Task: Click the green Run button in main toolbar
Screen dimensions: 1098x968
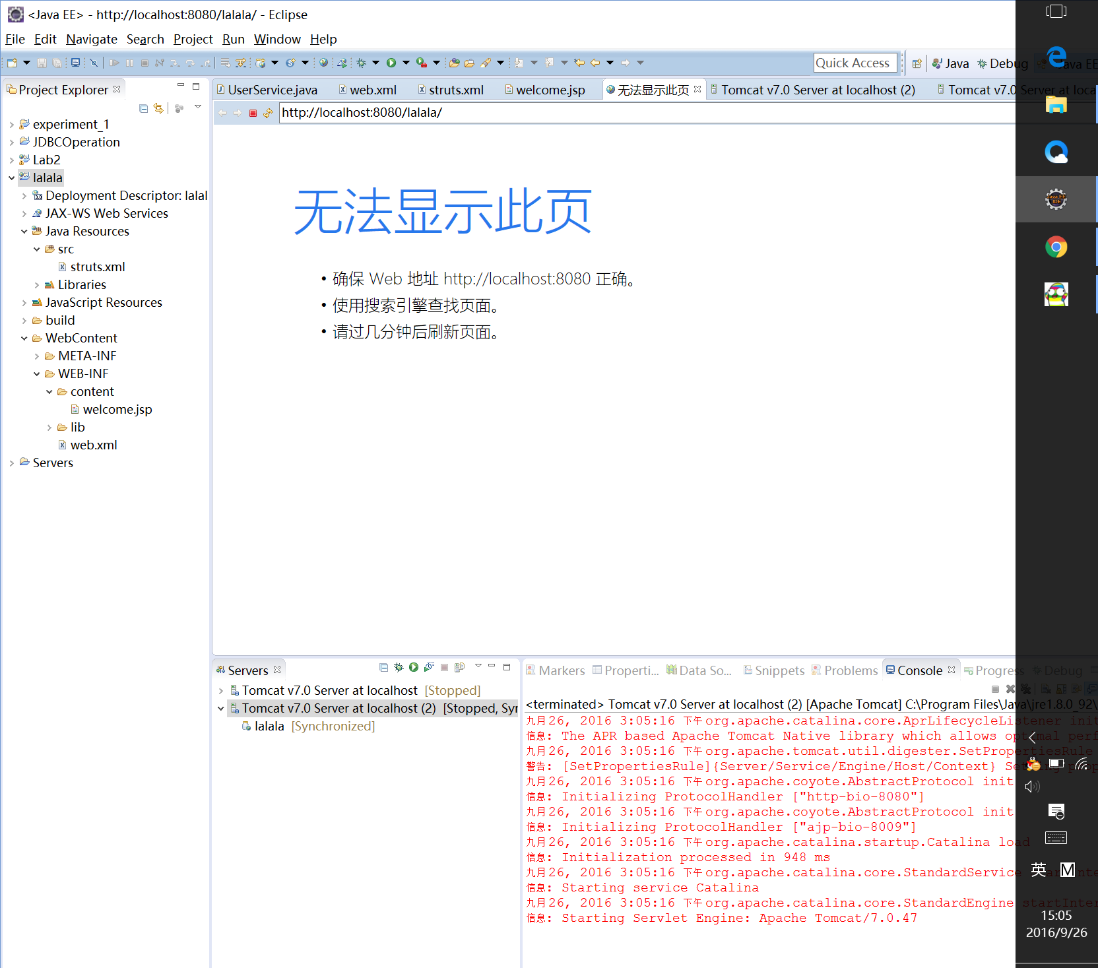Action: pos(391,63)
